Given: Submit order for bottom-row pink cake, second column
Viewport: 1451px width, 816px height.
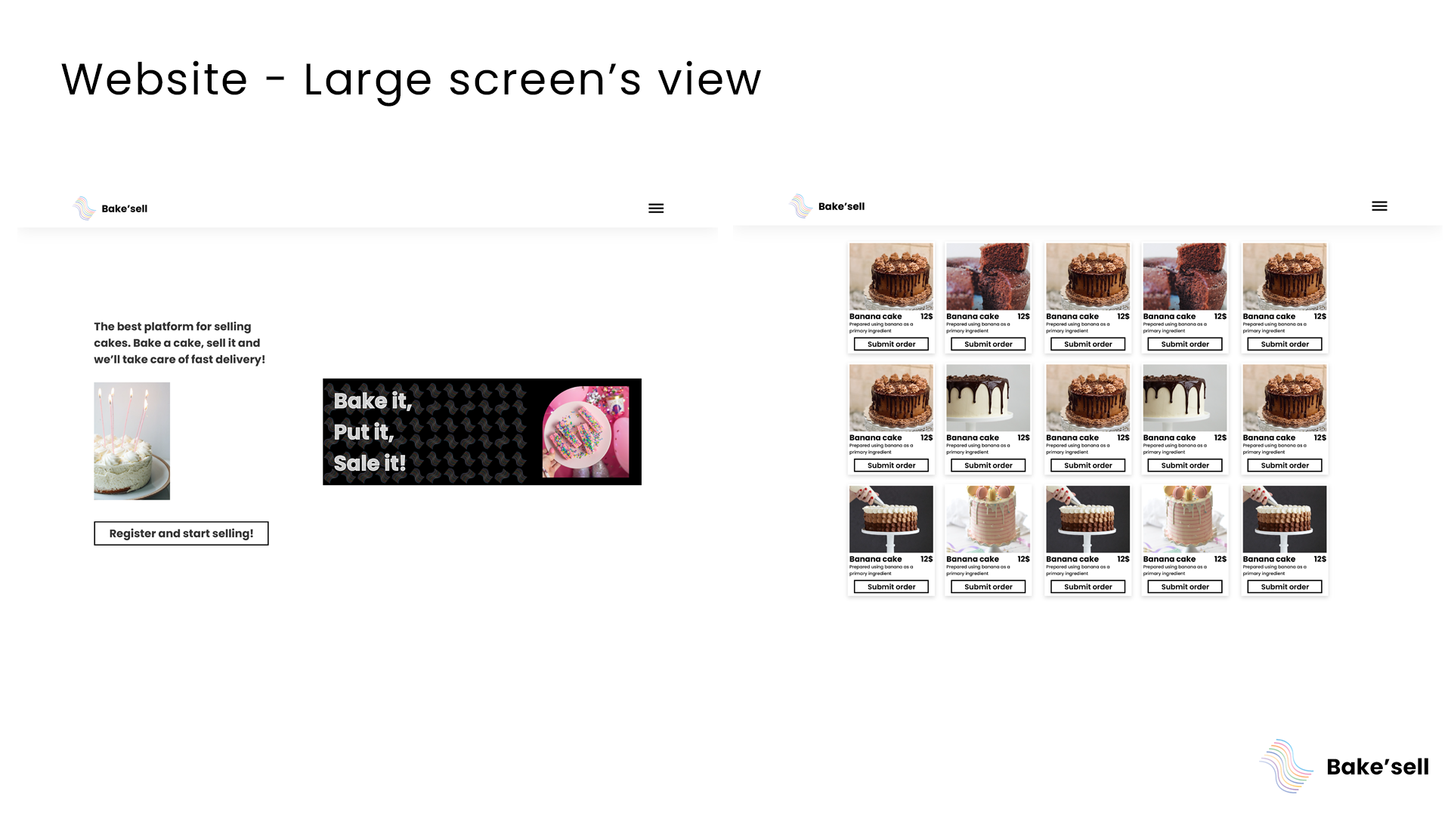Looking at the screenshot, I should [988, 587].
